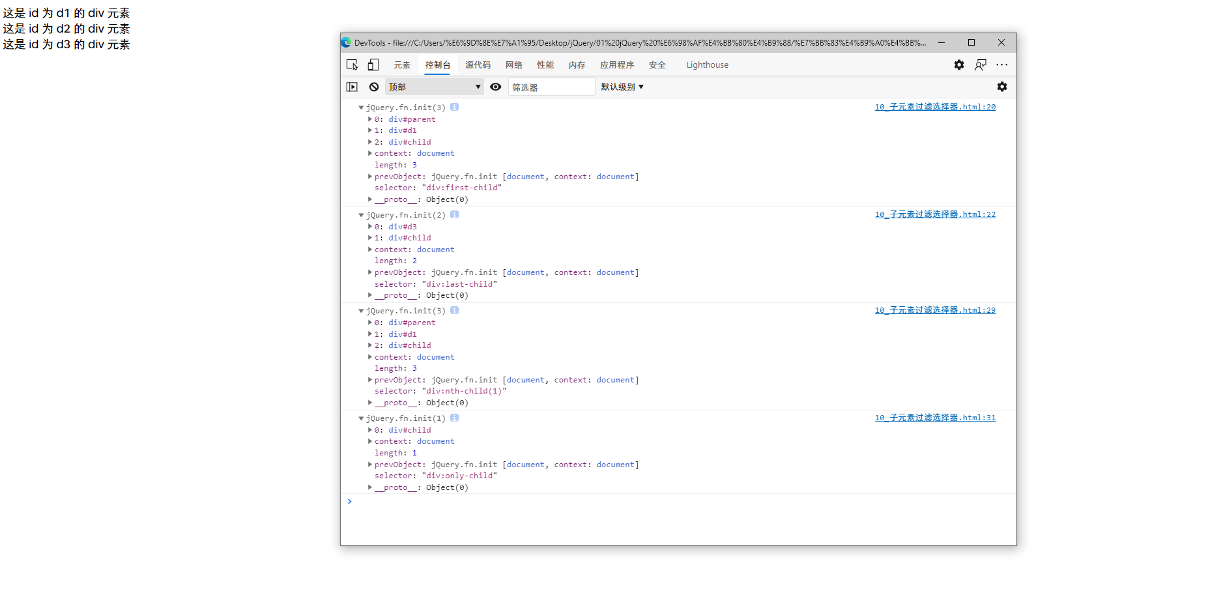Click info badge next to jQuery.fn.init(1)
Viewport: 1221px width, 604px height.
(x=455, y=418)
